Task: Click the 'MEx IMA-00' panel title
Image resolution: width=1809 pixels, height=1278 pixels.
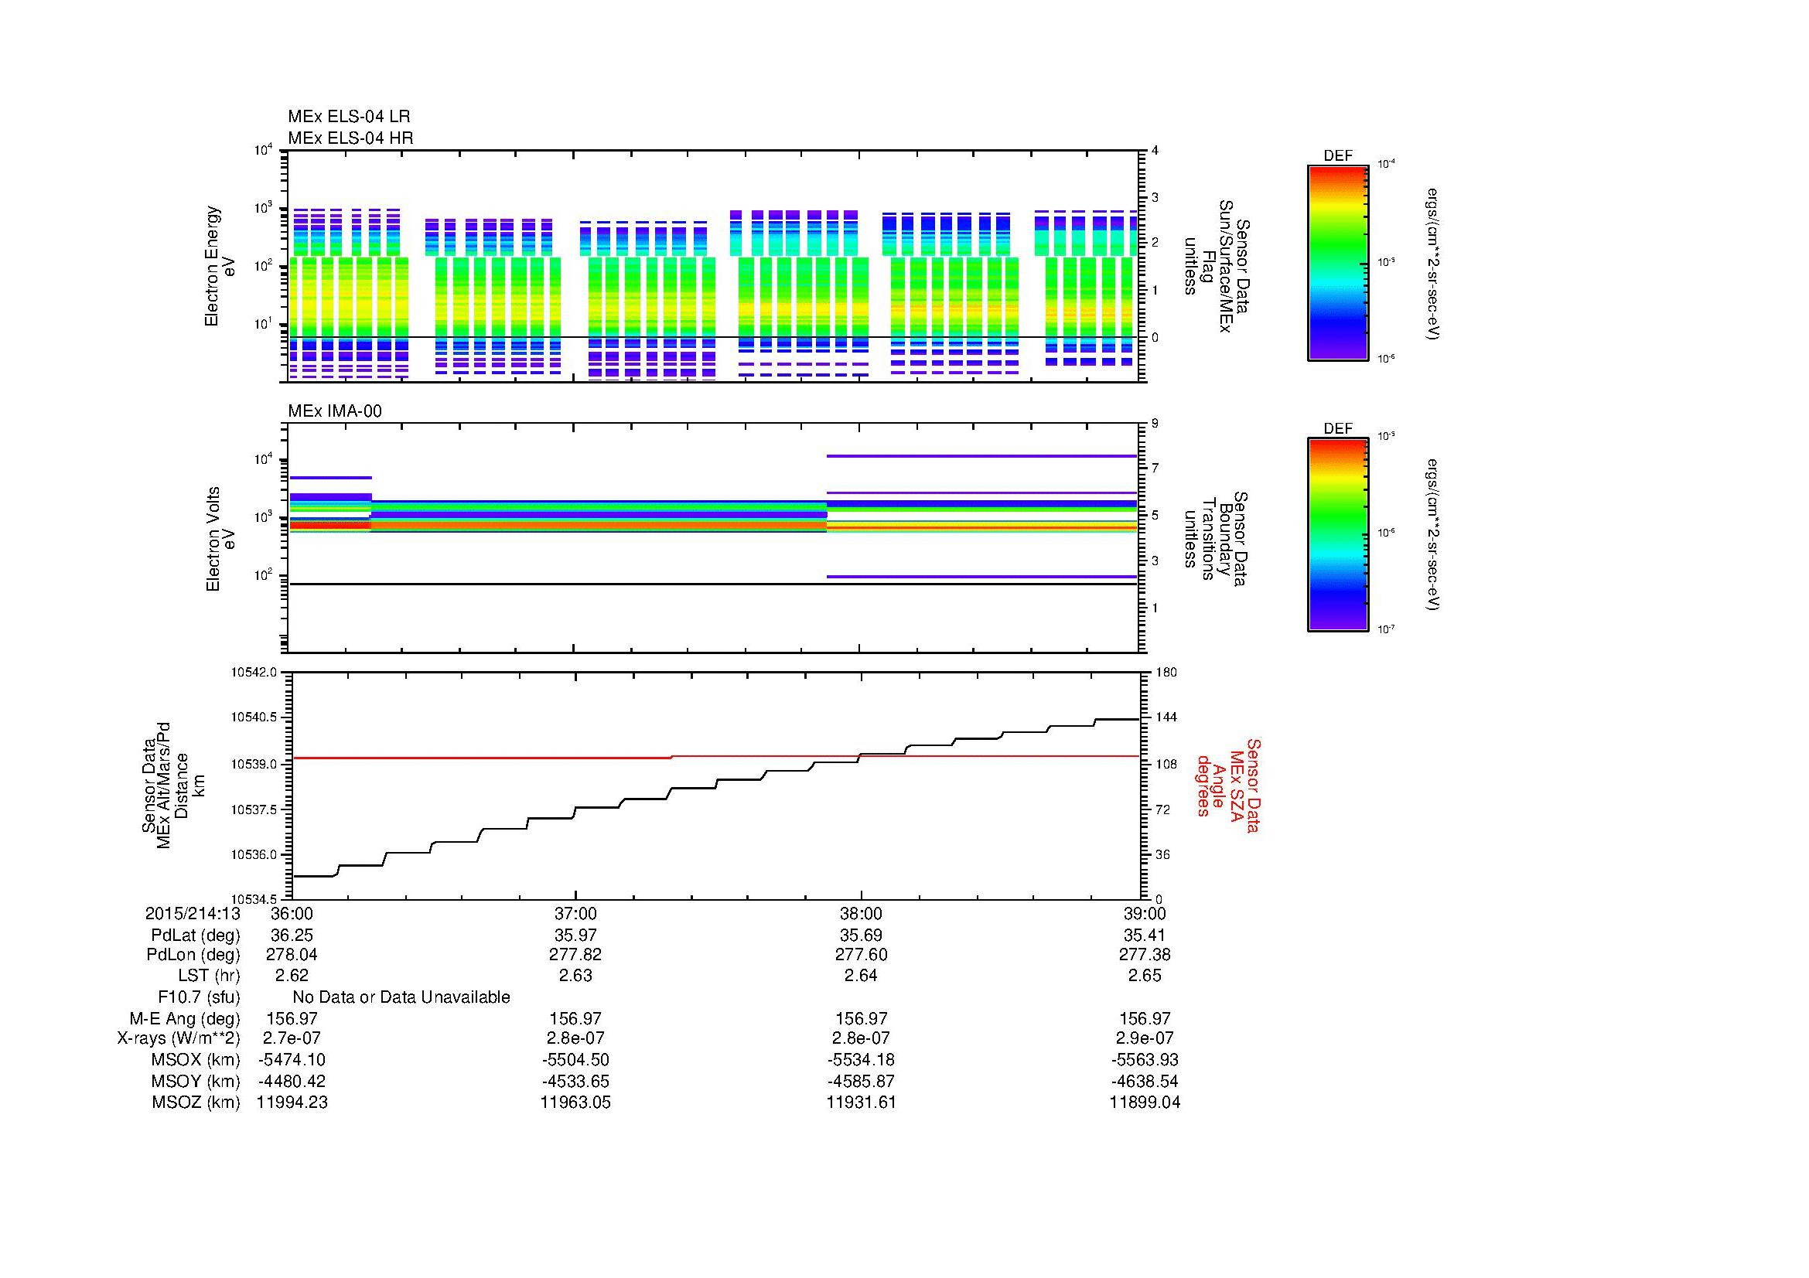Action: [335, 411]
